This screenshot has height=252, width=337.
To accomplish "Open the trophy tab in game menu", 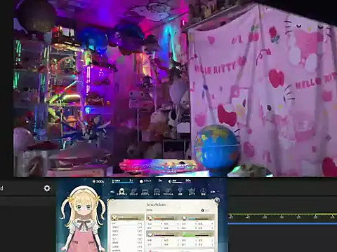I will click(x=180, y=192).
